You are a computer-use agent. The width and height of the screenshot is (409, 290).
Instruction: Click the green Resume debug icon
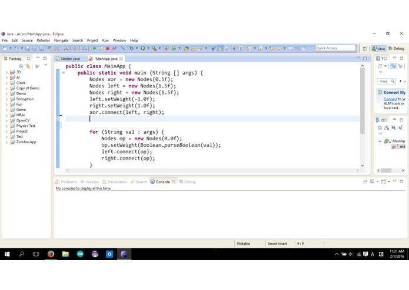(x=94, y=48)
